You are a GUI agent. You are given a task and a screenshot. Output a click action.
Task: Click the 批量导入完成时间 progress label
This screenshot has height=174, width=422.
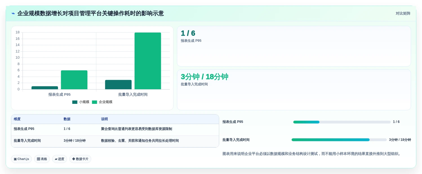tap(236, 140)
